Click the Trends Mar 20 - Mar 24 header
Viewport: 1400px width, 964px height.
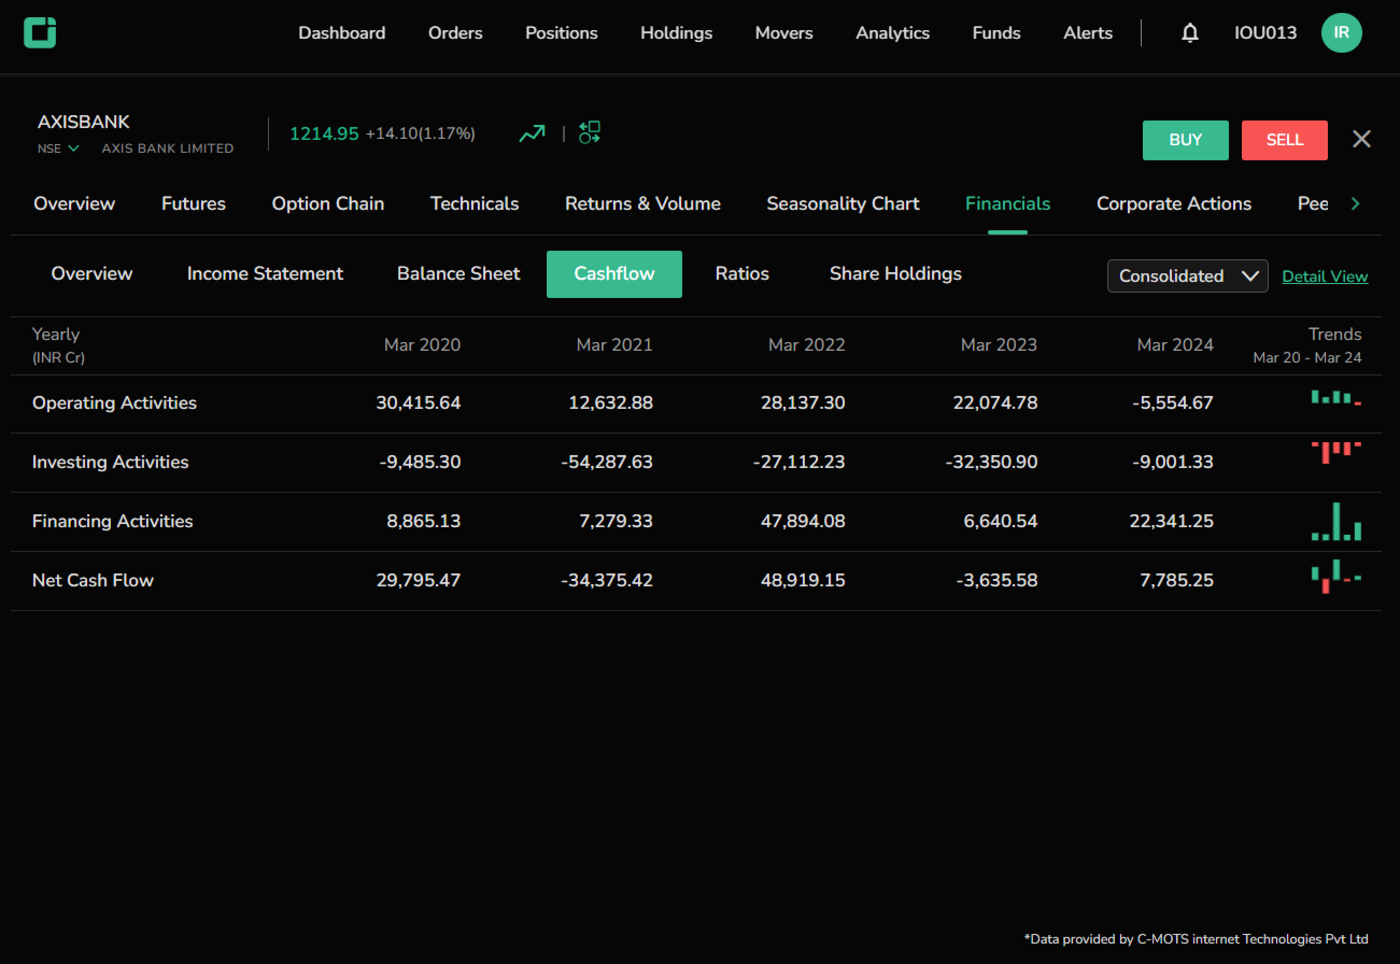[x=1307, y=345]
